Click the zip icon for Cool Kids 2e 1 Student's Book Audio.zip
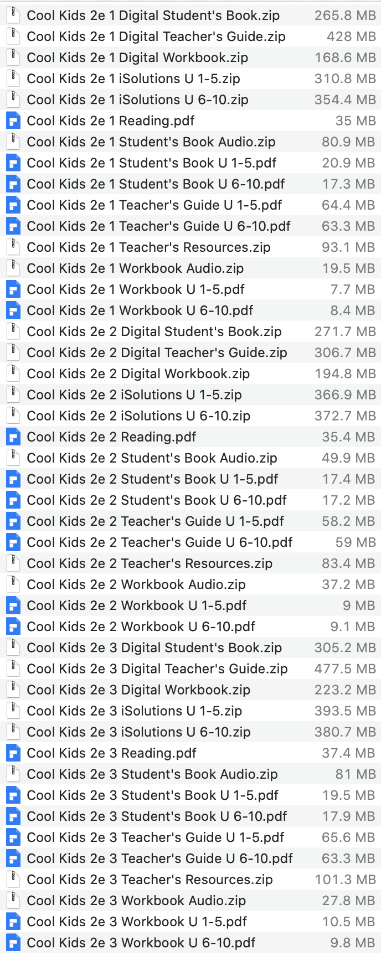Viewport: 381px width, 954px height. (13, 142)
